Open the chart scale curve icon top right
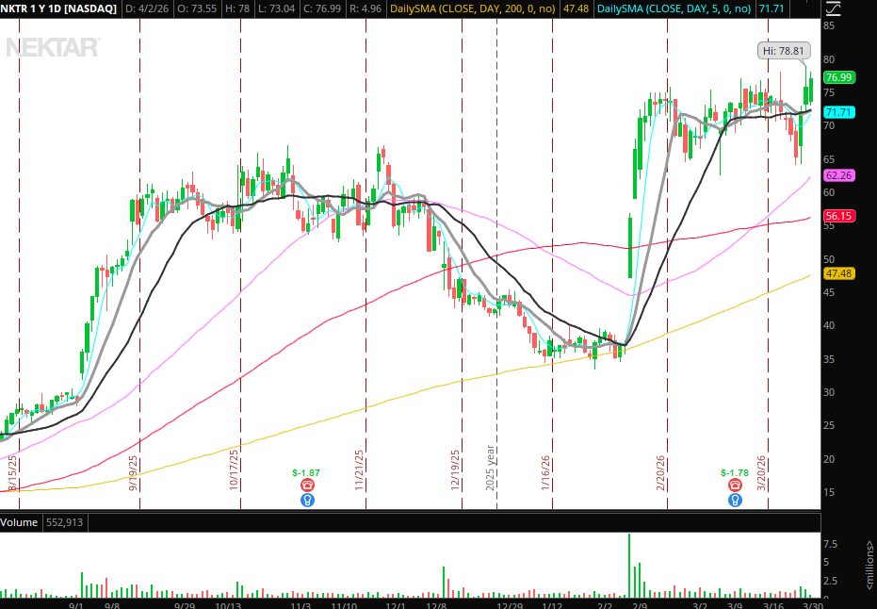 833,8
